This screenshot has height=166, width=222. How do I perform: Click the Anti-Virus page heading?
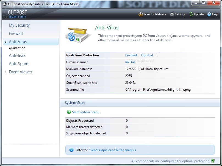[x=107, y=27]
